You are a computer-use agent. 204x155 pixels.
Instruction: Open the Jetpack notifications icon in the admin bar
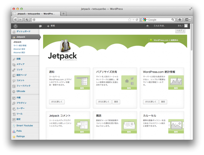tap(147, 26)
